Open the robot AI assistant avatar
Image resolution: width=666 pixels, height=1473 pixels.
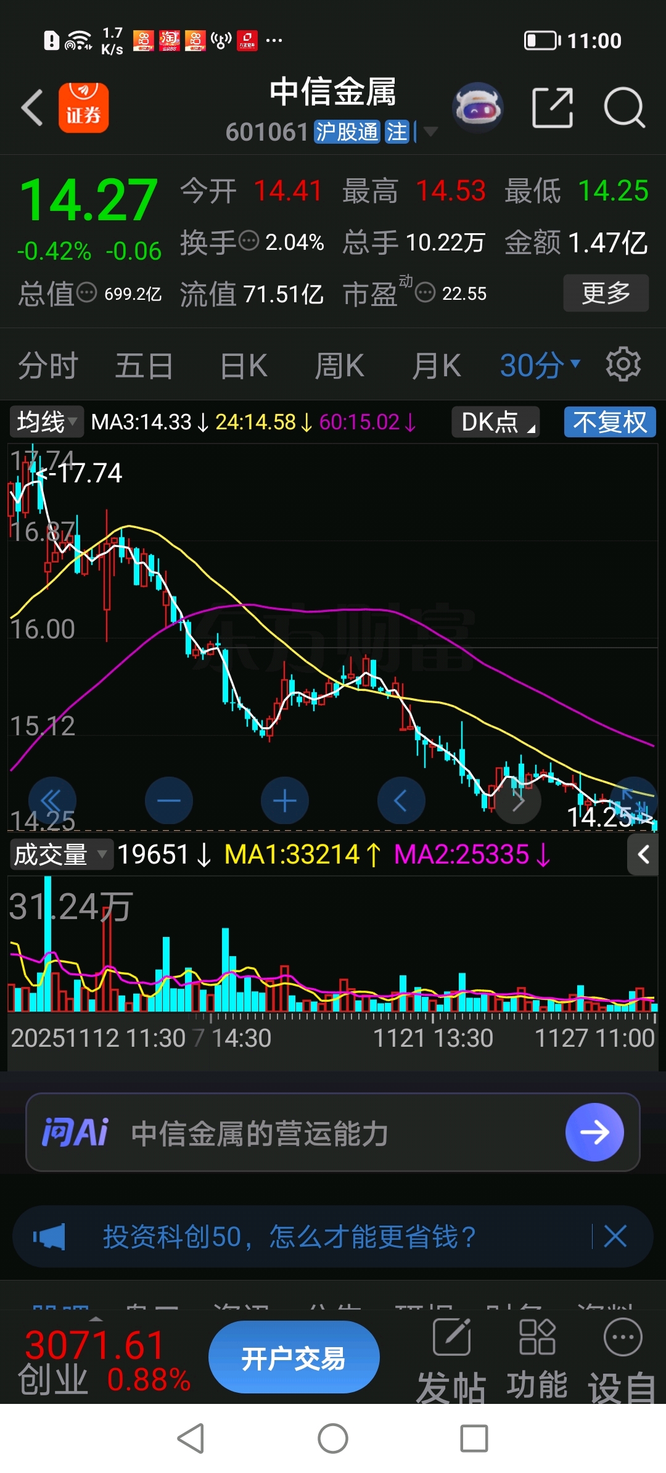tap(477, 107)
